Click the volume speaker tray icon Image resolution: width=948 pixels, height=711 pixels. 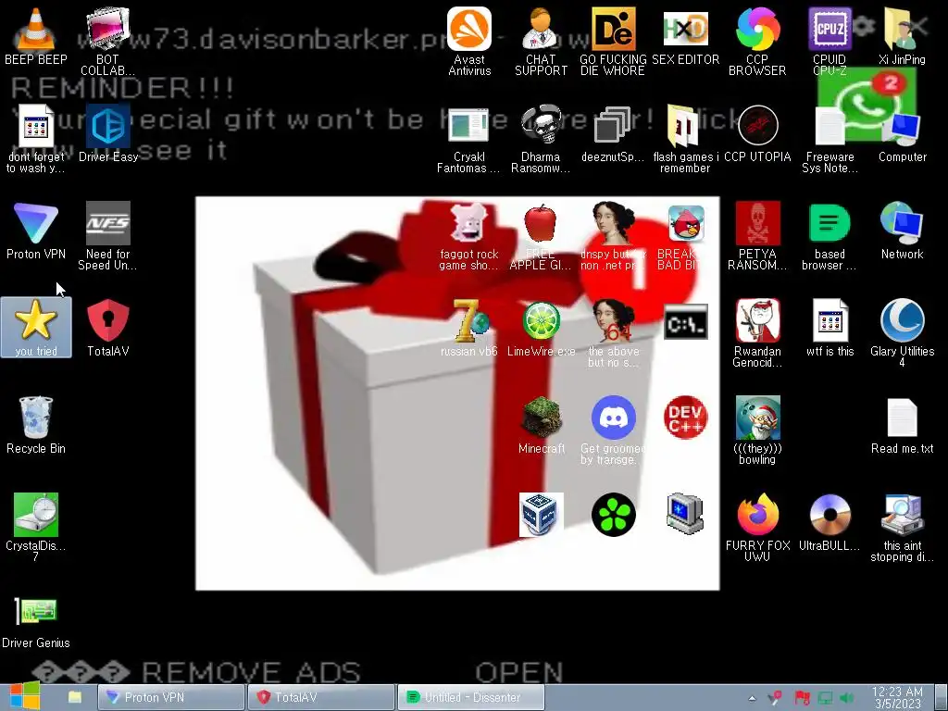(847, 698)
